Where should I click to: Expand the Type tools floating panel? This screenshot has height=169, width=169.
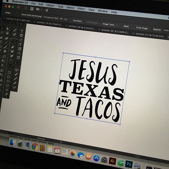tap(24, 25)
